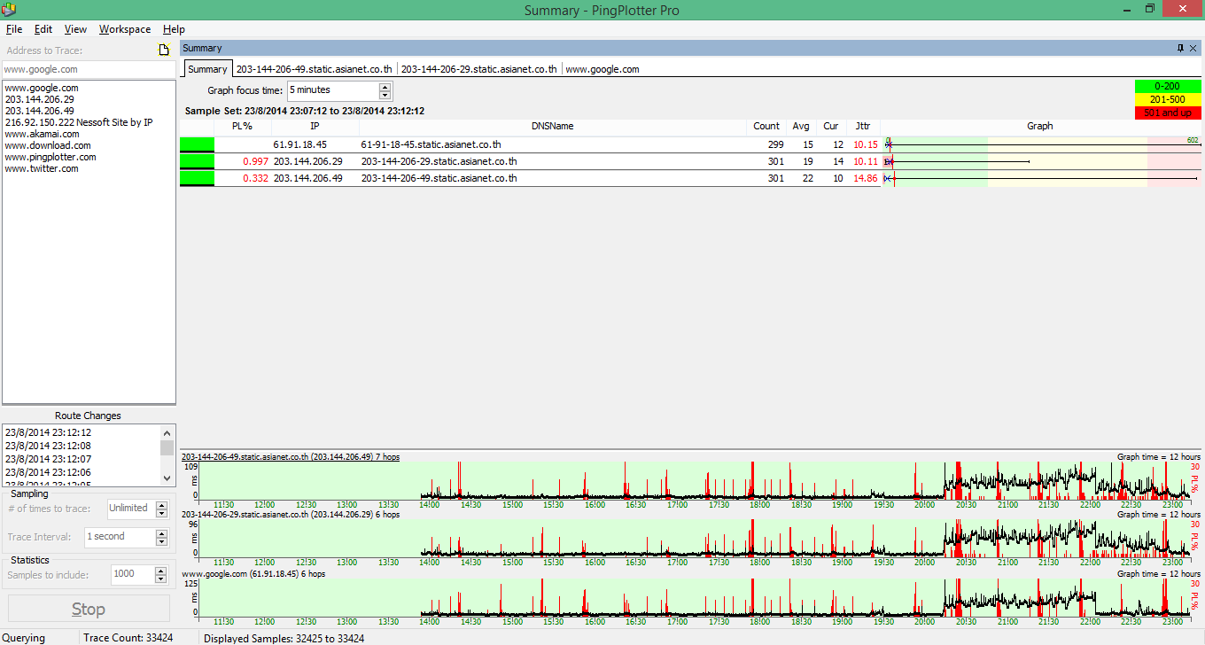Click the red '501 and up' legend swatch
1205x645 pixels.
(1168, 113)
